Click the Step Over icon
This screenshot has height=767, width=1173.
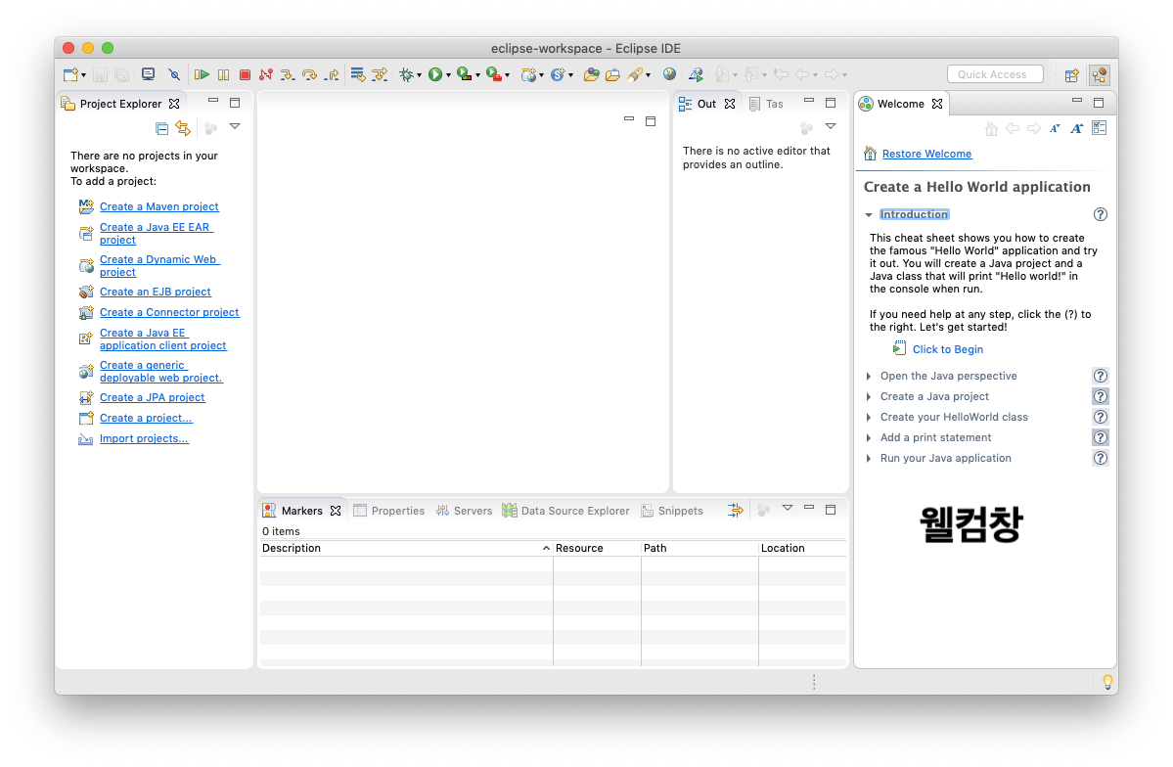(309, 74)
